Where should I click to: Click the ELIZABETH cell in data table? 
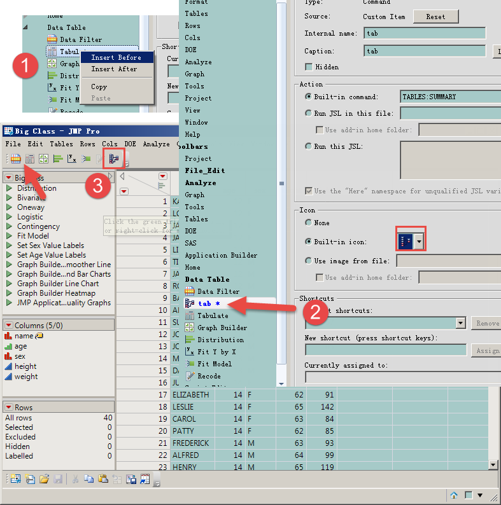point(192,395)
